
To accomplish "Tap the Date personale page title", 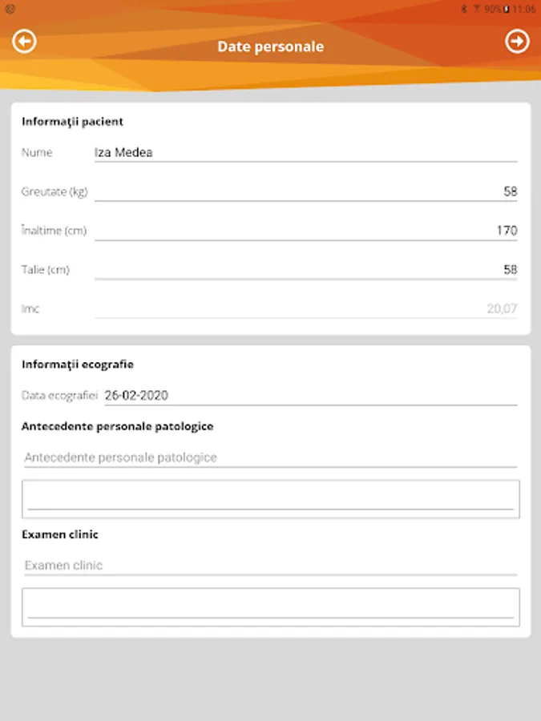I will click(x=271, y=46).
